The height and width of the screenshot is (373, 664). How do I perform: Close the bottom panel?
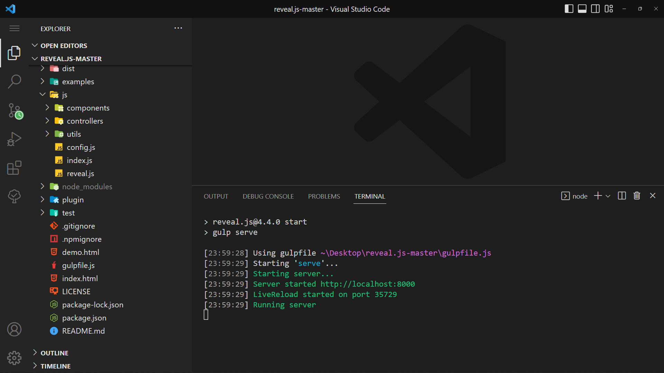click(x=653, y=196)
